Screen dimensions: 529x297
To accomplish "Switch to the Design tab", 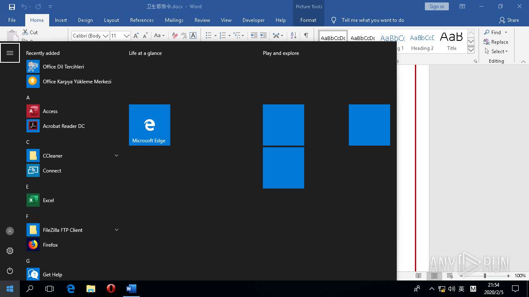I will 85,20.
